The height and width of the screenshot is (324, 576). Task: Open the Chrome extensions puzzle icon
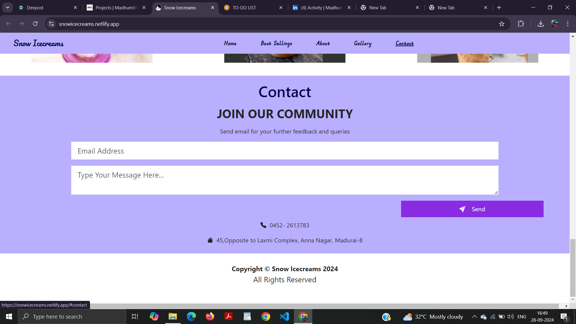coord(521,24)
